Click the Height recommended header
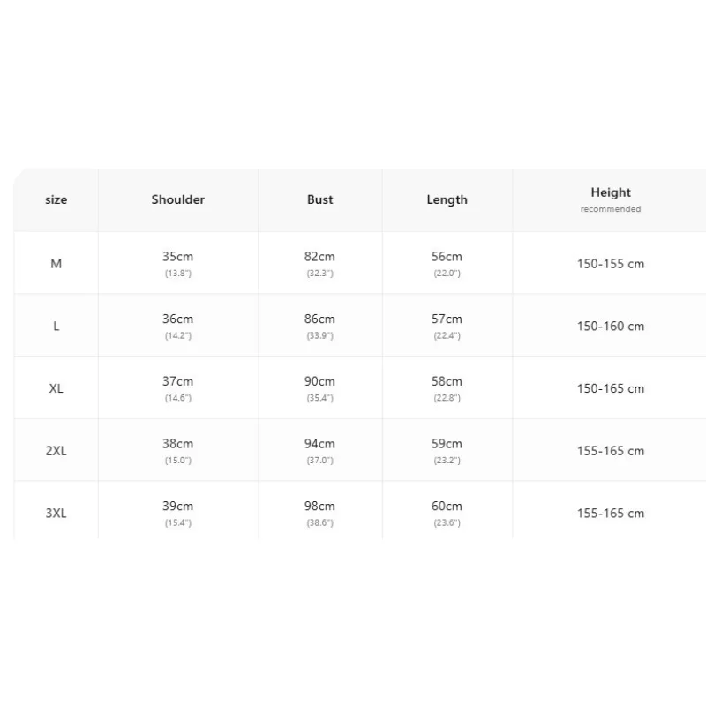Viewport: 706px width, 706px height. pyautogui.click(x=611, y=199)
